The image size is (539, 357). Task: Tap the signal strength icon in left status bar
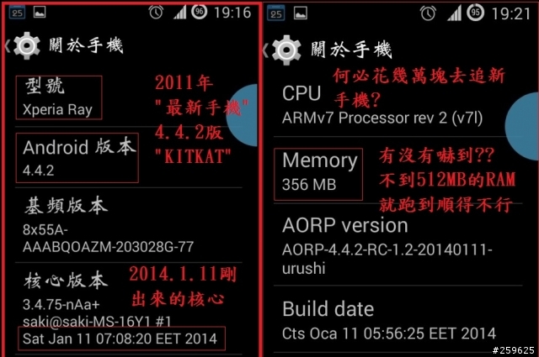click(179, 13)
